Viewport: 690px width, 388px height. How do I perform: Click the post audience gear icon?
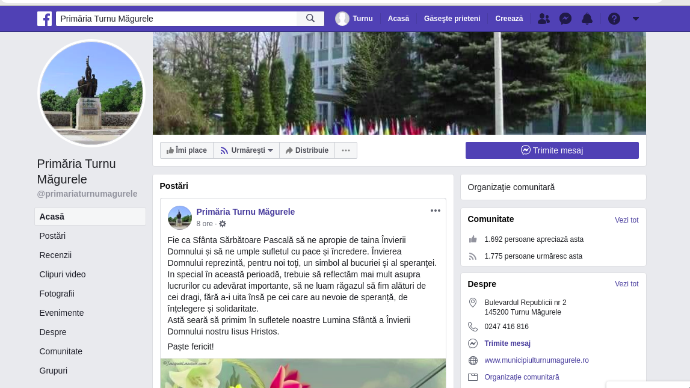coord(223,224)
